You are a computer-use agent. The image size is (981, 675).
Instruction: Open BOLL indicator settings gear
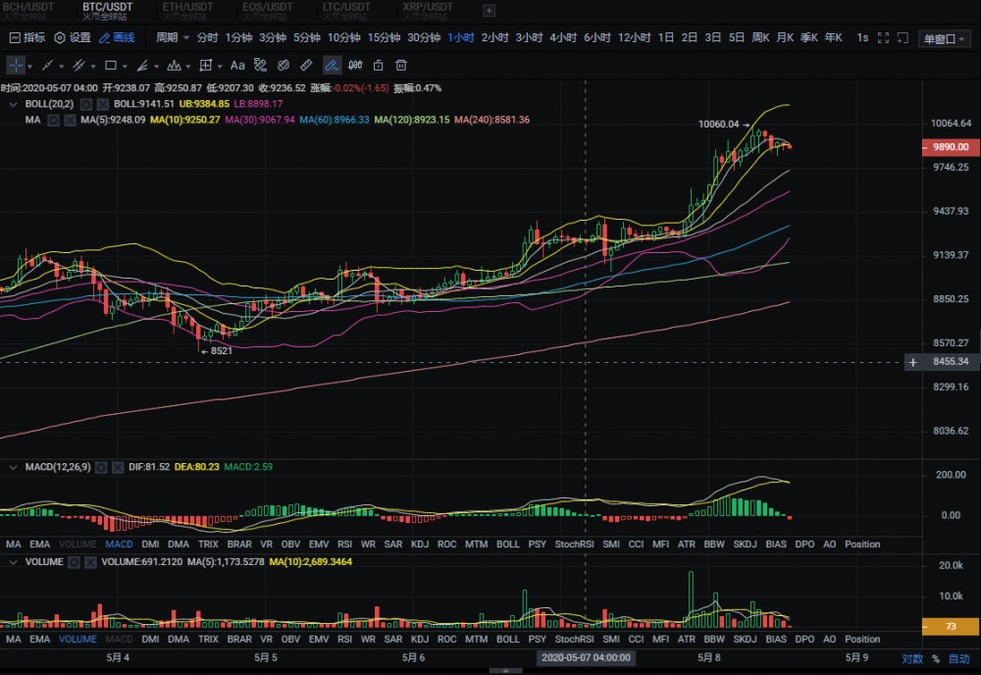tap(86, 103)
